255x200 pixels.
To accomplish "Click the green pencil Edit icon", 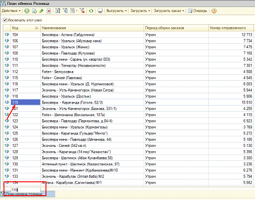I will [x=41, y=11].
